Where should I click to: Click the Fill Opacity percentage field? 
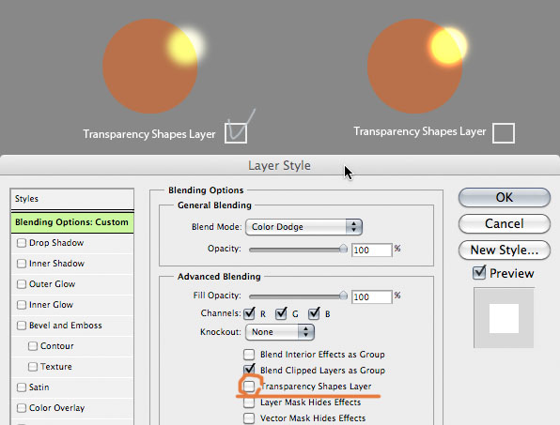click(372, 297)
